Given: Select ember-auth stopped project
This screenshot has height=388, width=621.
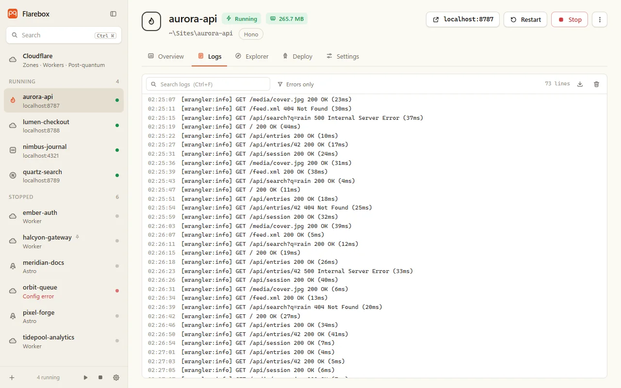Looking at the screenshot, I should pos(64,216).
